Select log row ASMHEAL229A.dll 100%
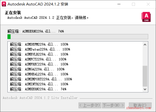Screen dimensions: 156x112 39,74
